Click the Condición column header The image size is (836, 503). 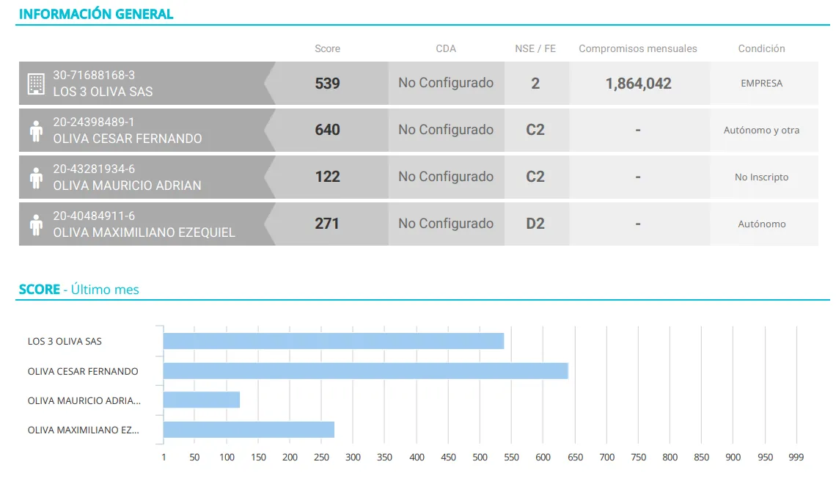pyautogui.click(x=761, y=48)
